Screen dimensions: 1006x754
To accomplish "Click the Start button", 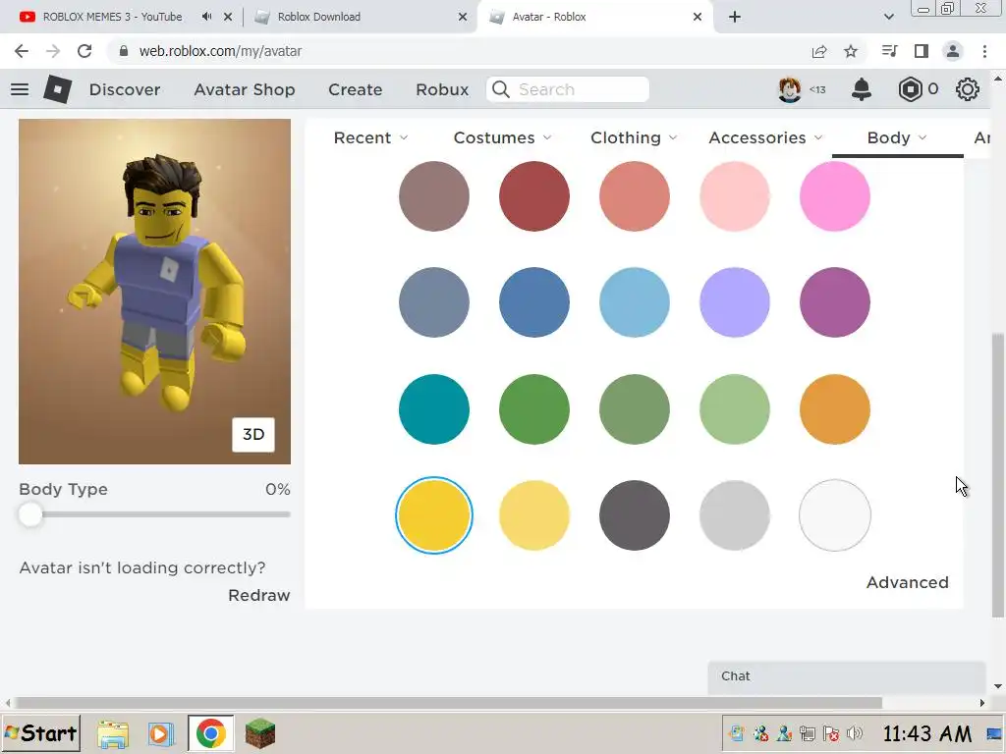I will (x=41, y=733).
